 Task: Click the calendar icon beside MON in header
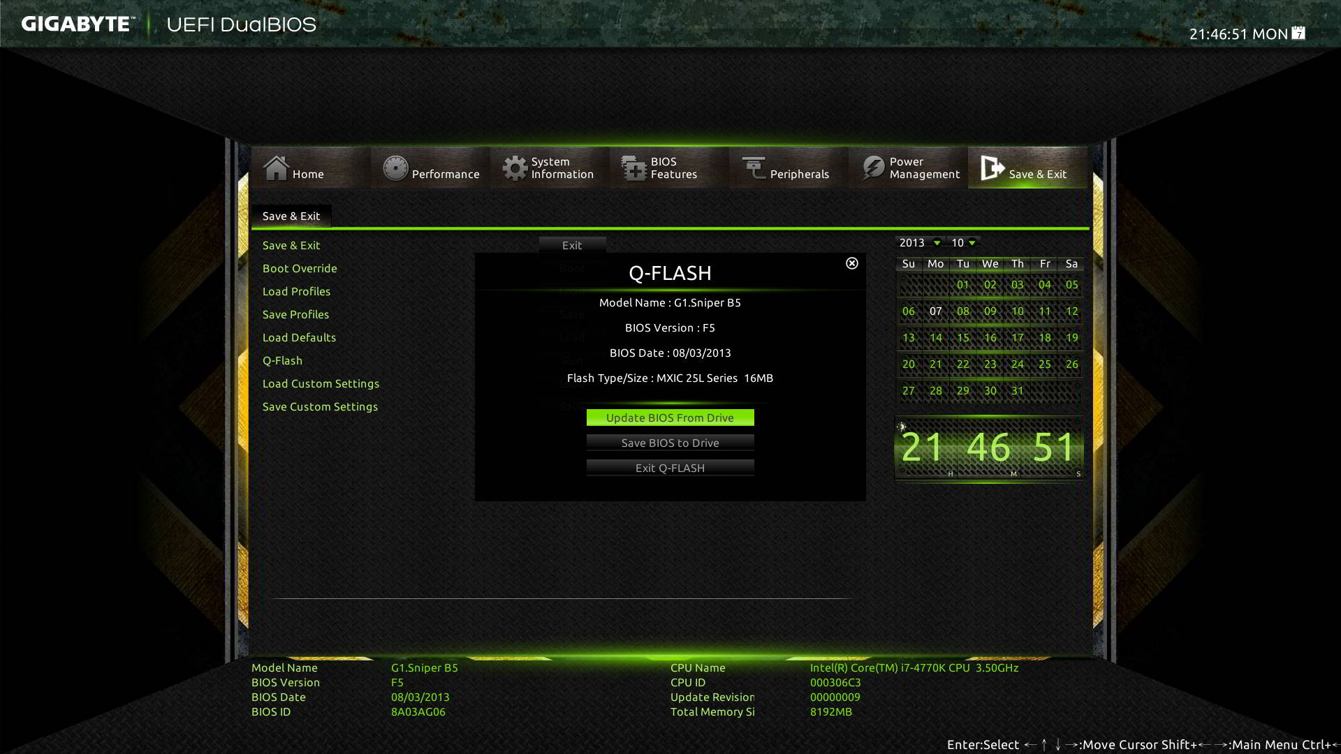pyautogui.click(x=1298, y=33)
